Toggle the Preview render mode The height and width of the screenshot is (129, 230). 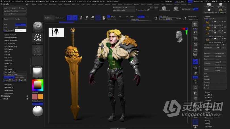coord(20,25)
